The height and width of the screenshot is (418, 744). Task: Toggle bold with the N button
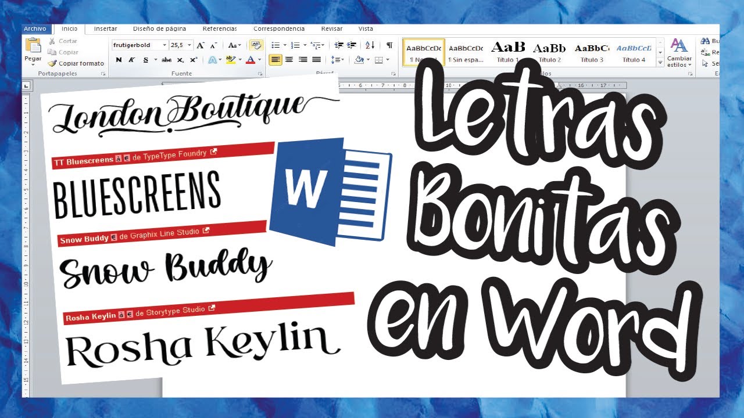[x=119, y=60]
